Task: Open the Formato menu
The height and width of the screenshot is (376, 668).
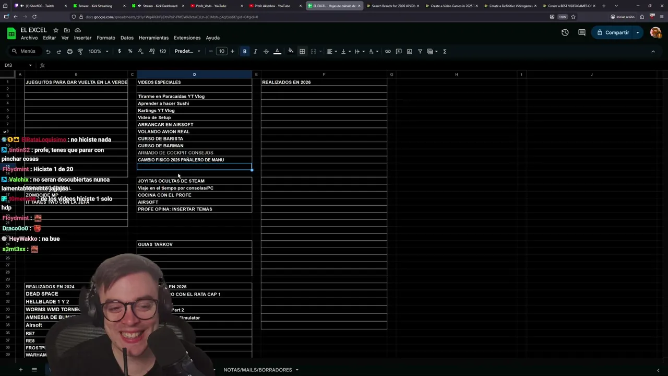Action: pos(105,38)
